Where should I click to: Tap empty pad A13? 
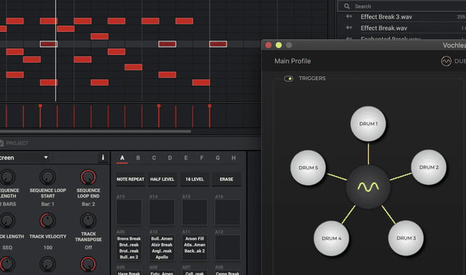pyautogui.click(x=129, y=212)
